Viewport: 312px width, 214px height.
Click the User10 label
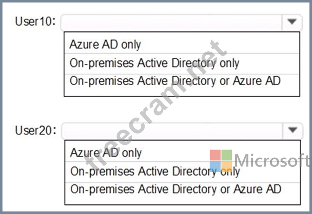point(36,22)
